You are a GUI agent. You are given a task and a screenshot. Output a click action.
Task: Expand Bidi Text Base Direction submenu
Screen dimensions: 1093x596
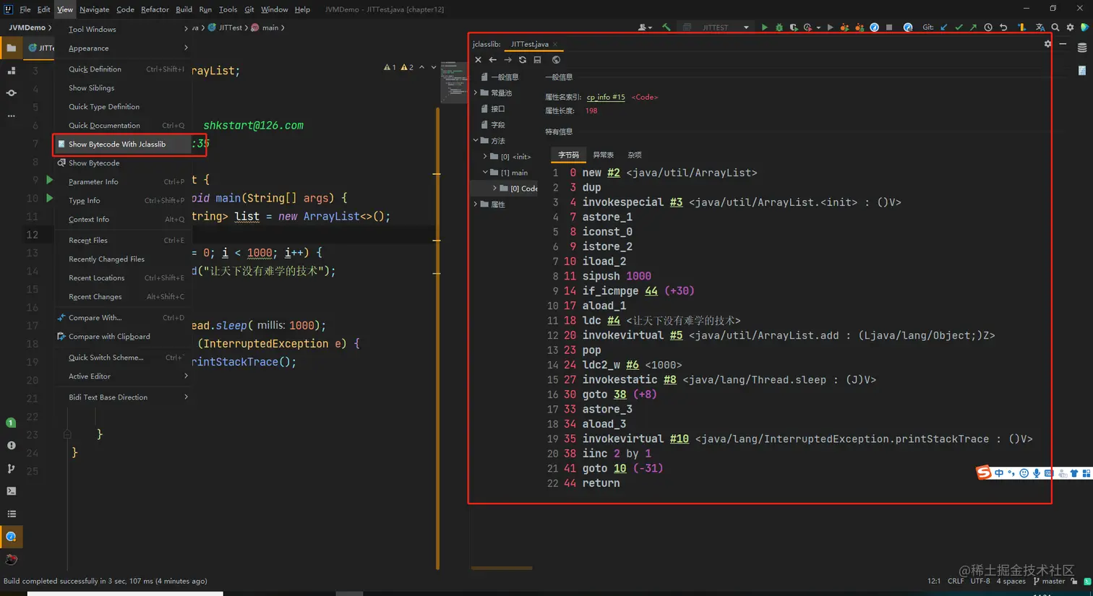(x=124, y=397)
